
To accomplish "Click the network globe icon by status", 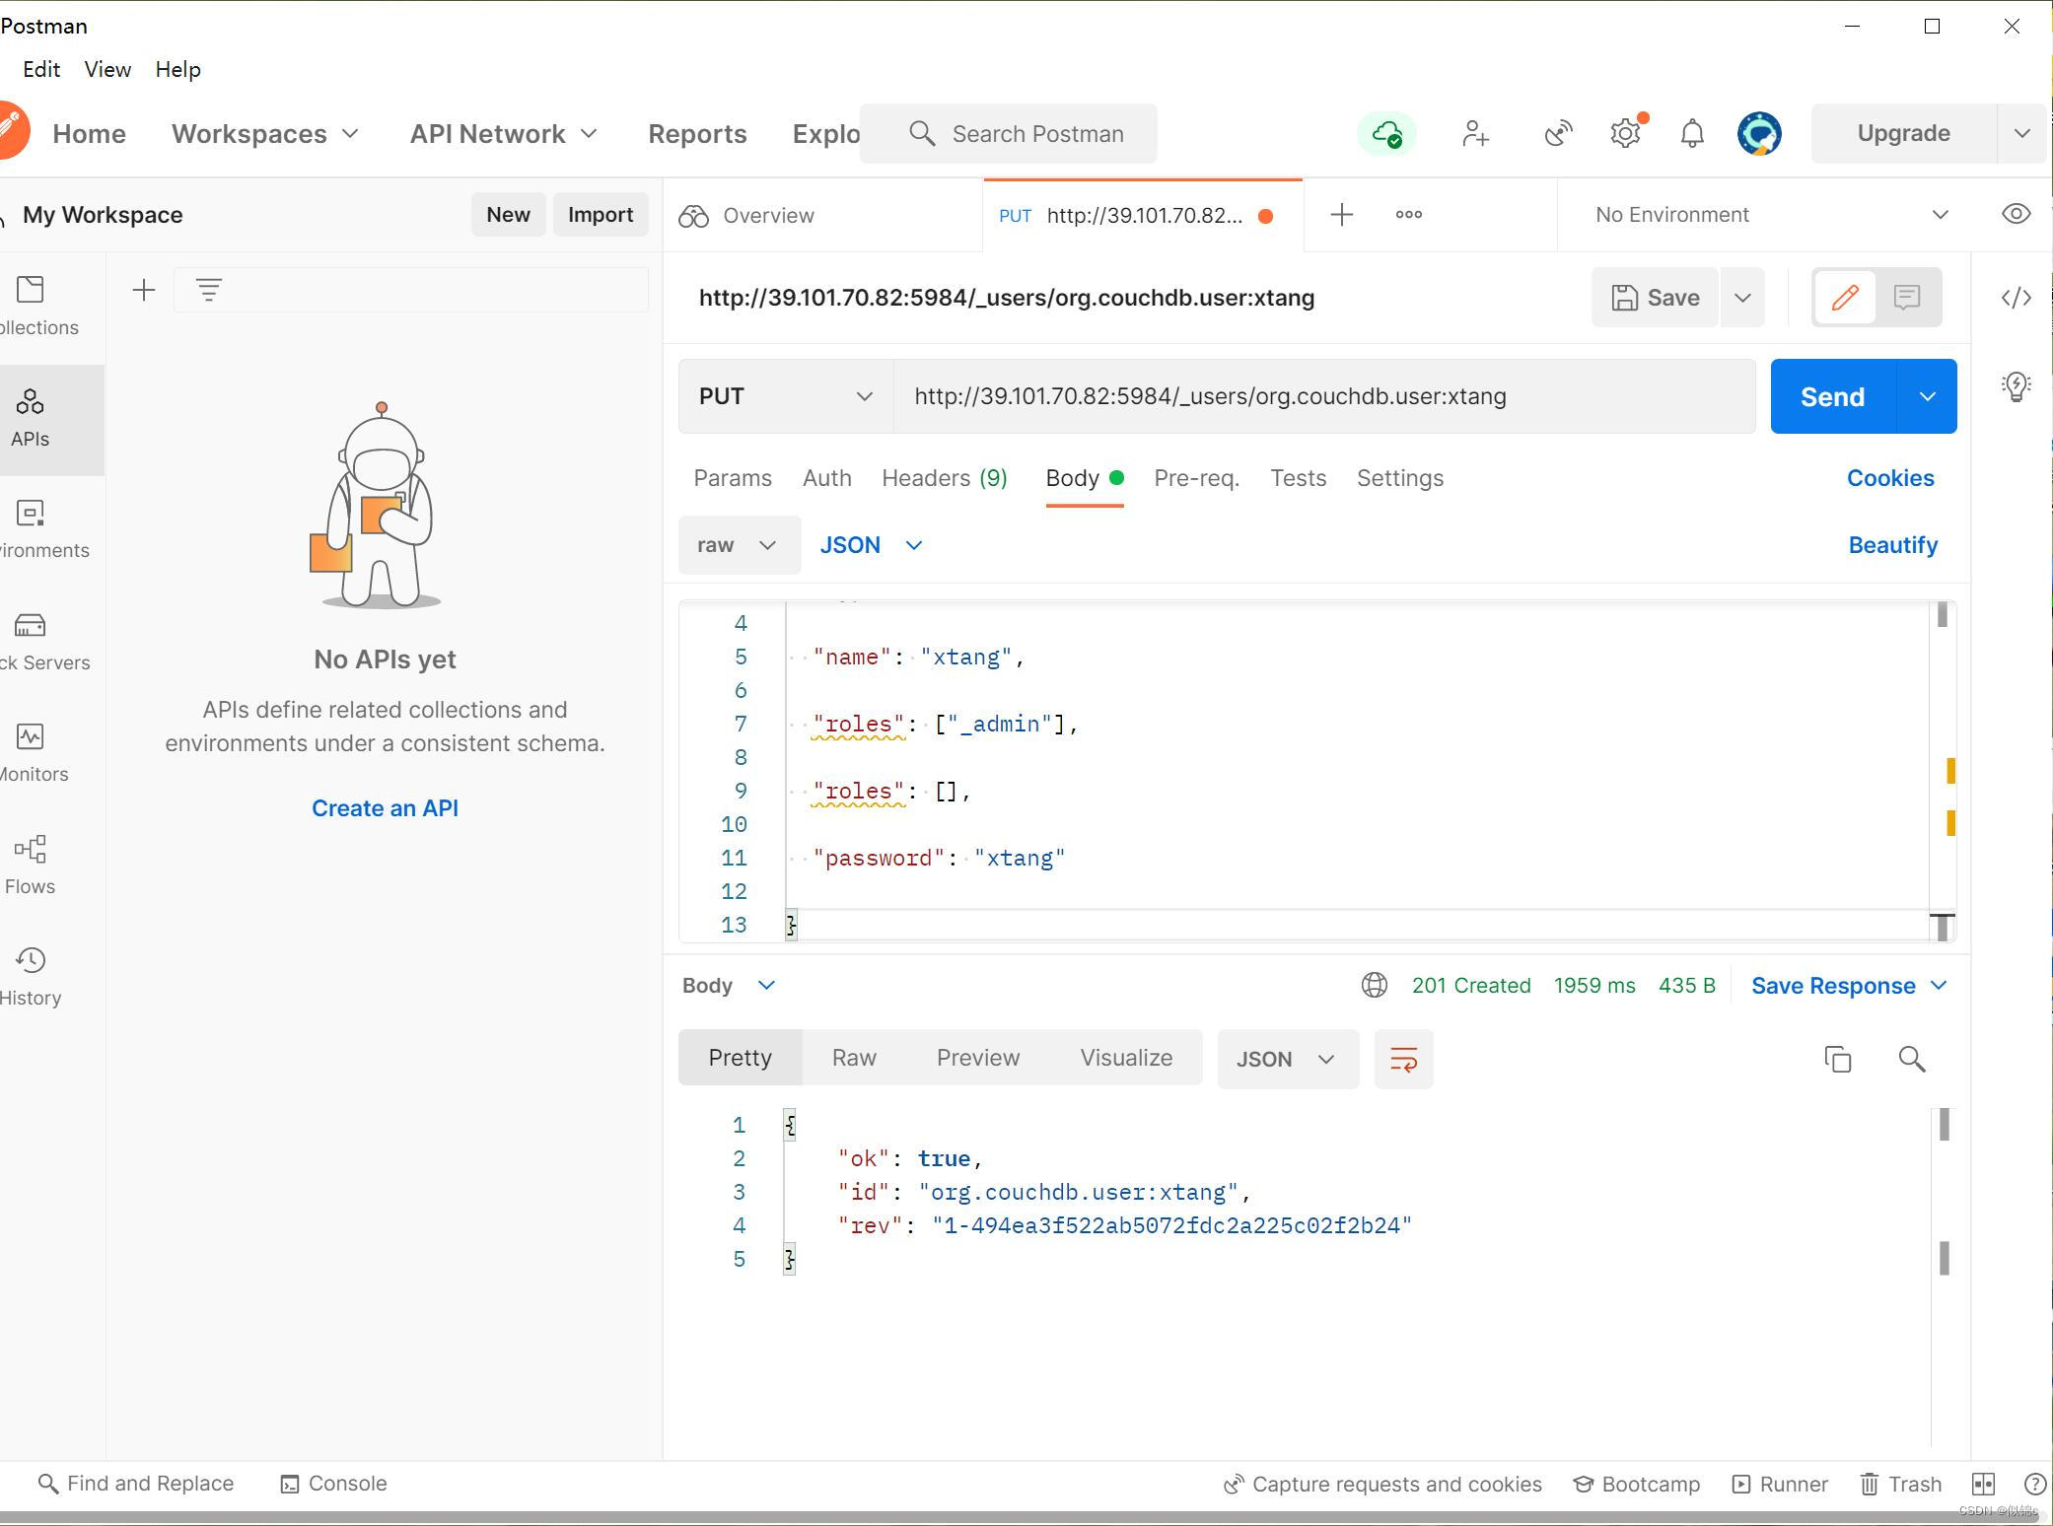I will pyautogui.click(x=1374, y=985).
